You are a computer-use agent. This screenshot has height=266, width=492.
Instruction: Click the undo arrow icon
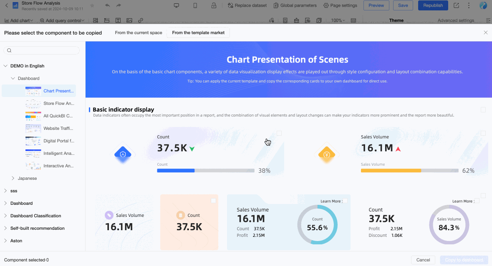click(x=108, y=5)
